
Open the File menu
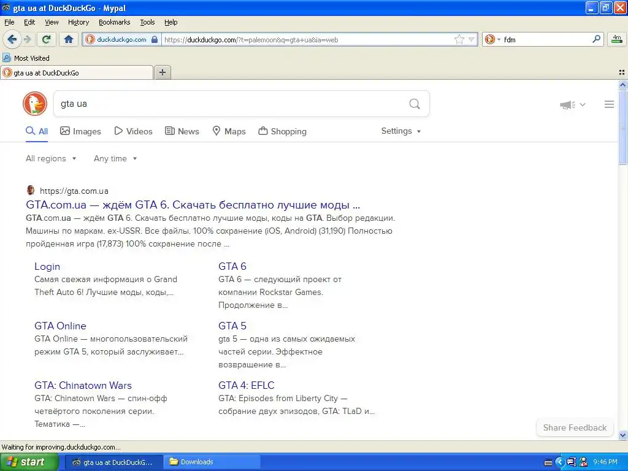pos(9,22)
